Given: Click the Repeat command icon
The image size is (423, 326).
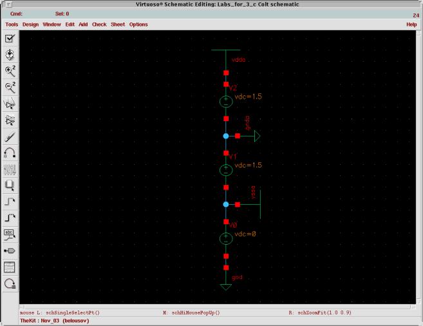Looking at the screenshot, I should [x=10, y=283].
